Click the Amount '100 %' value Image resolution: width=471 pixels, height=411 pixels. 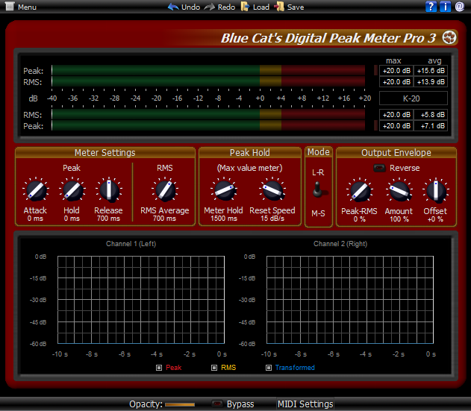pyautogui.click(x=399, y=219)
